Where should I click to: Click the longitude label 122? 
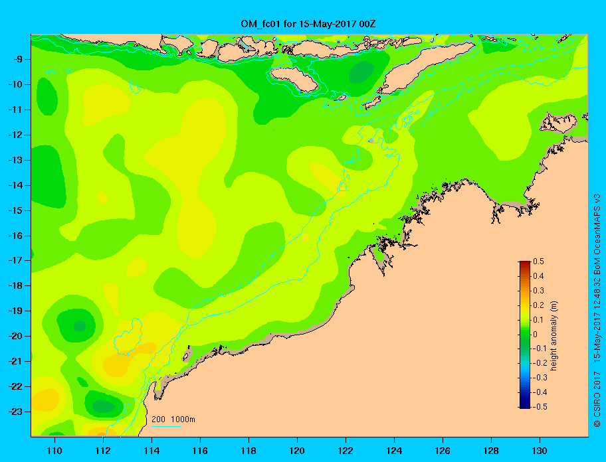pos(346,451)
